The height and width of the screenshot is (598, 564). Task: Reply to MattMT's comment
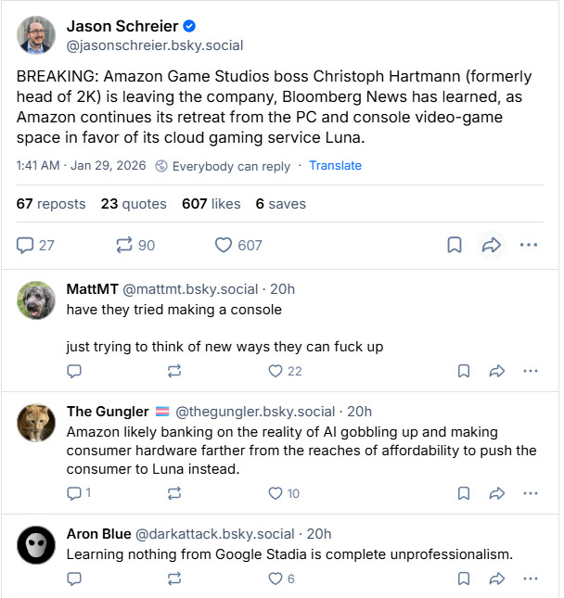(x=74, y=371)
